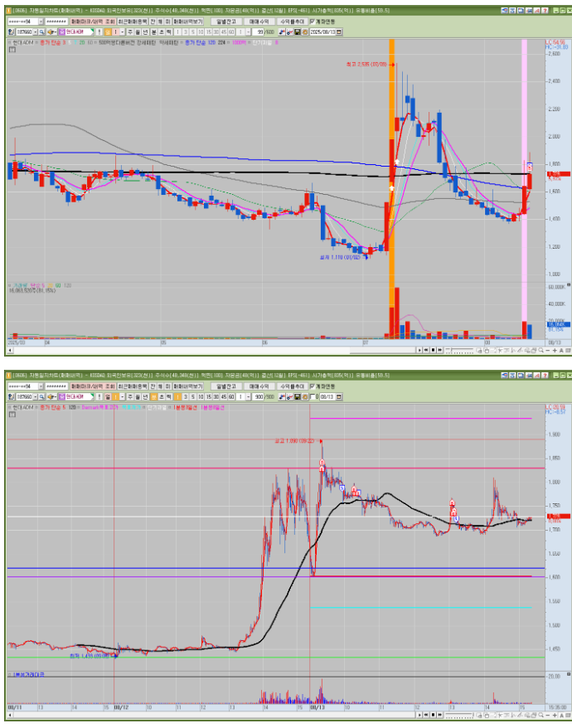572x728 pixels.
Task: Toggle the checkbox before 08/13 date in bottom window
Action: tap(313, 397)
